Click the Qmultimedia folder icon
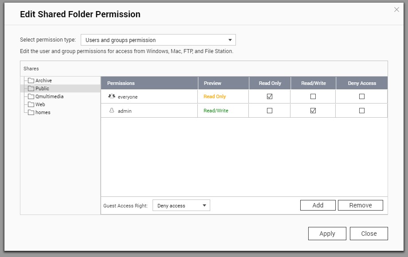The image size is (408, 257). [x=31, y=96]
